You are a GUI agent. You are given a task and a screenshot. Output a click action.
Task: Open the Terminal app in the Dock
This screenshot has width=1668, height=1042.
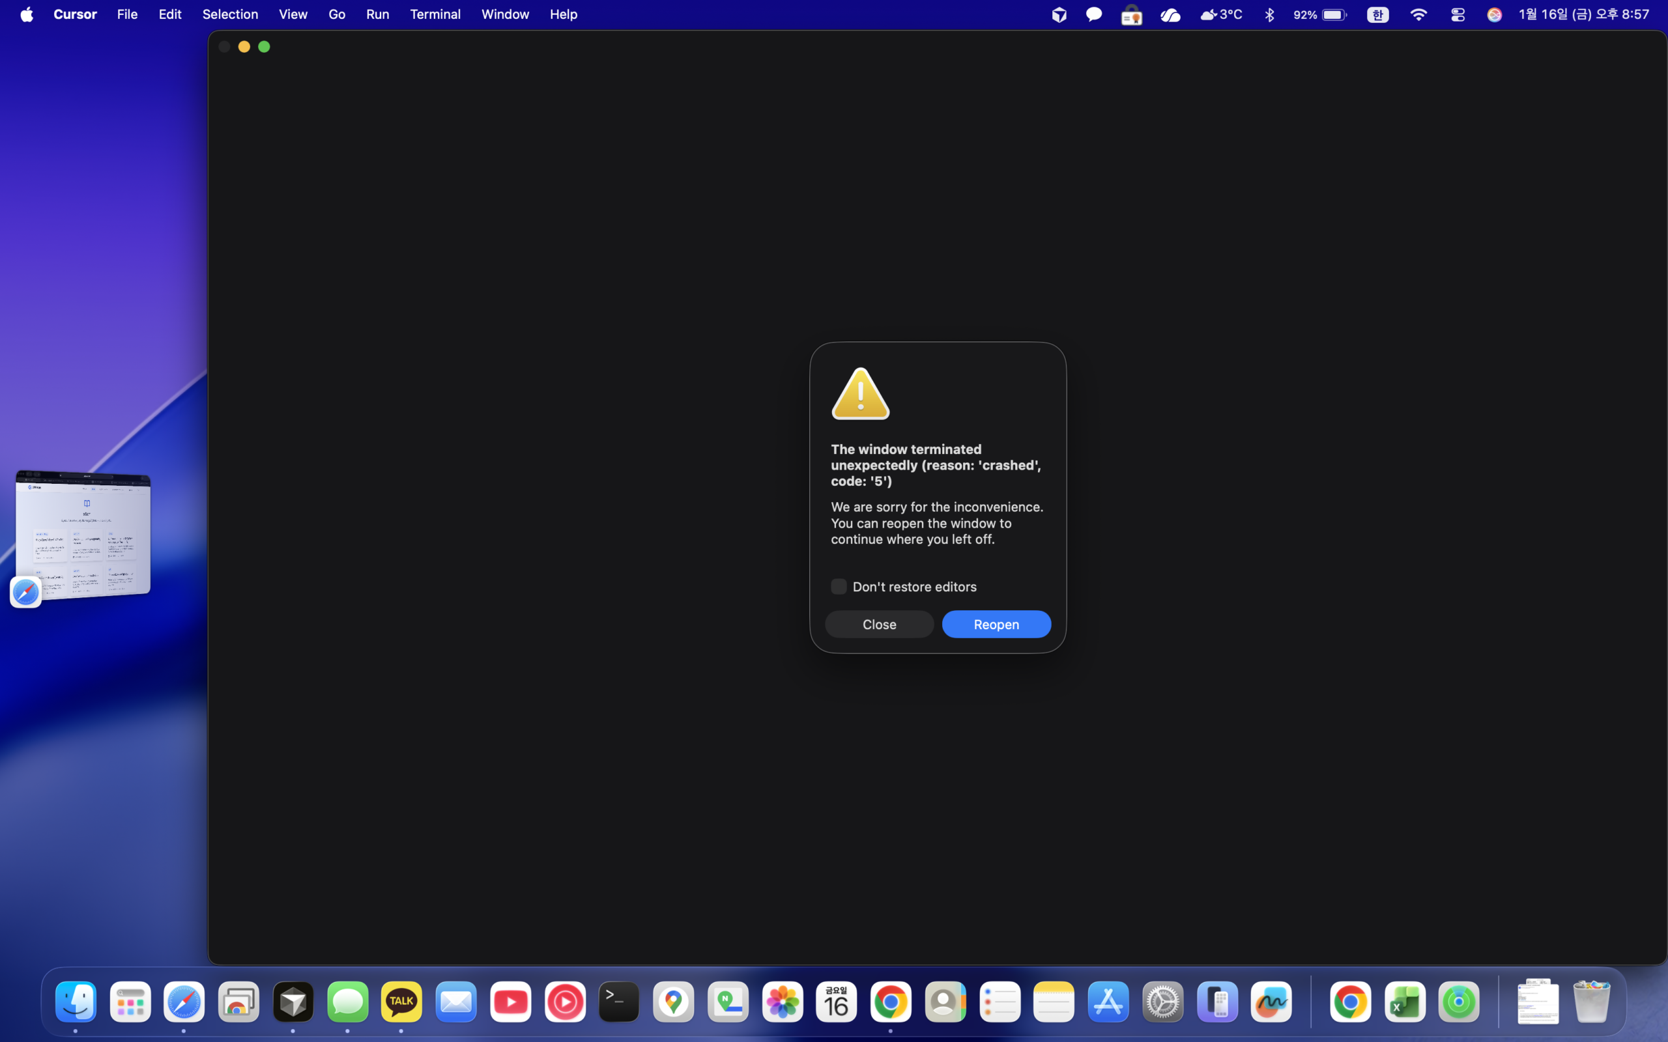coord(619,1002)
